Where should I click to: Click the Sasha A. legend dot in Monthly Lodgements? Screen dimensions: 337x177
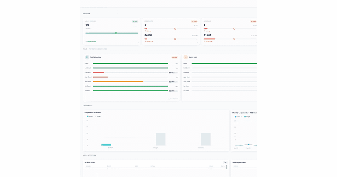pos(235,116)
